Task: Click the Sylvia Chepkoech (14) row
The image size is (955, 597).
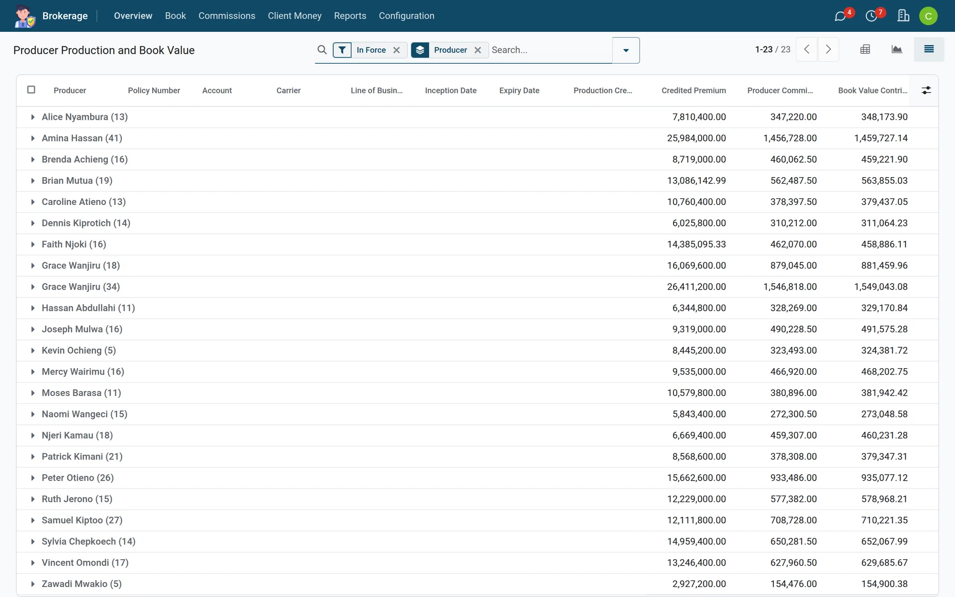Action: [477, 541]
